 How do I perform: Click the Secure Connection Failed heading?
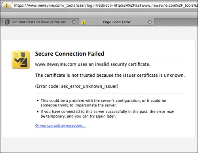(70, 54)
